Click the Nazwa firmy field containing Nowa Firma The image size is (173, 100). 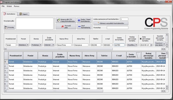point(64,45)
